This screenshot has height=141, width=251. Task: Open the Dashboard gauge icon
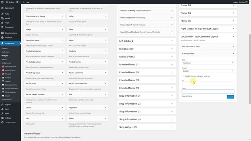point(2,8)
